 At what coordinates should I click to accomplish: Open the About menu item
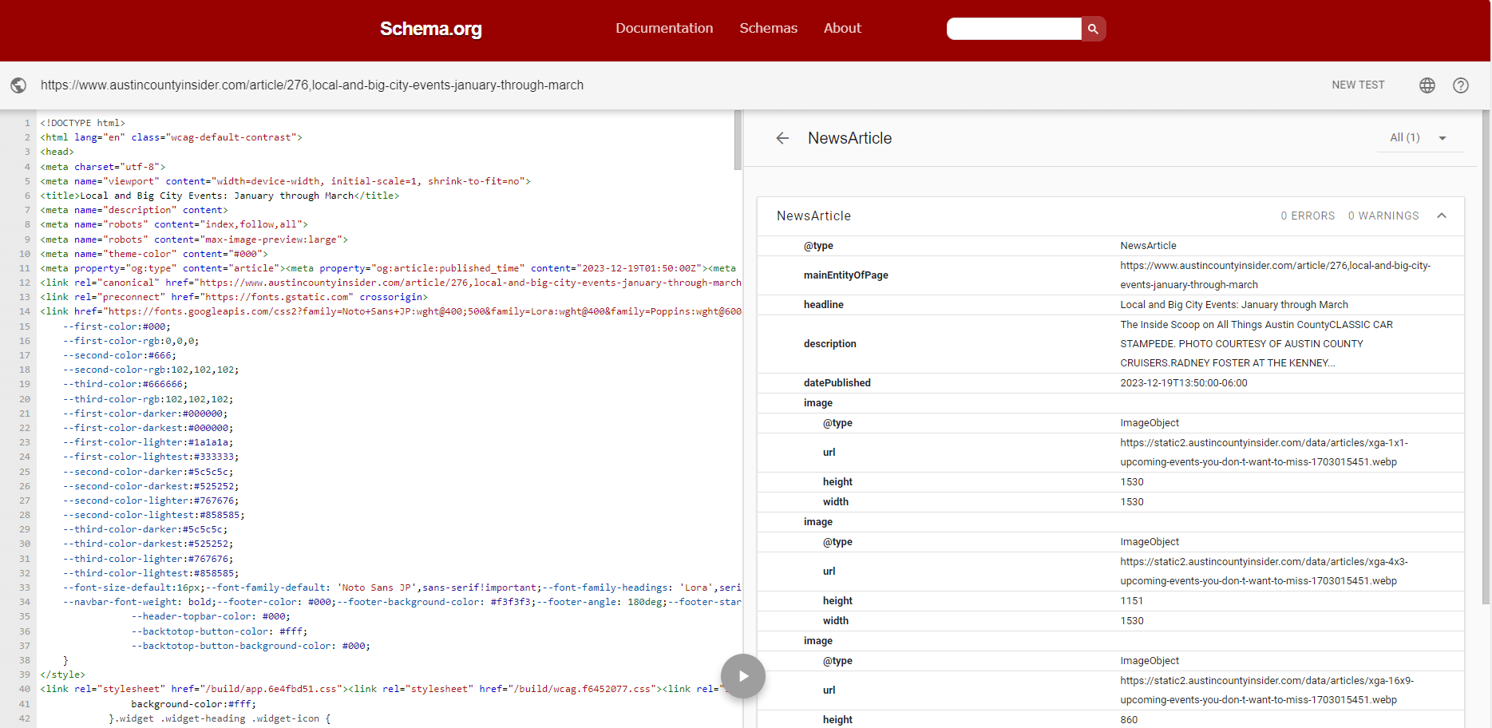pyautogui.click(x=842, y=28)
